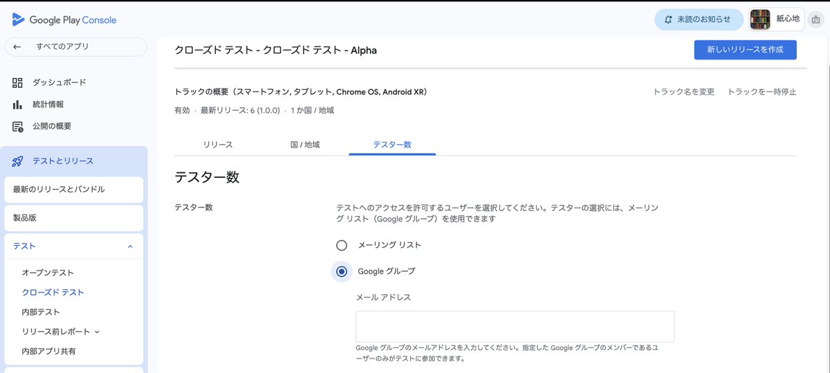Click トラックを一時停止 link
The image size is (830, 373).
[x=762, y=91]
